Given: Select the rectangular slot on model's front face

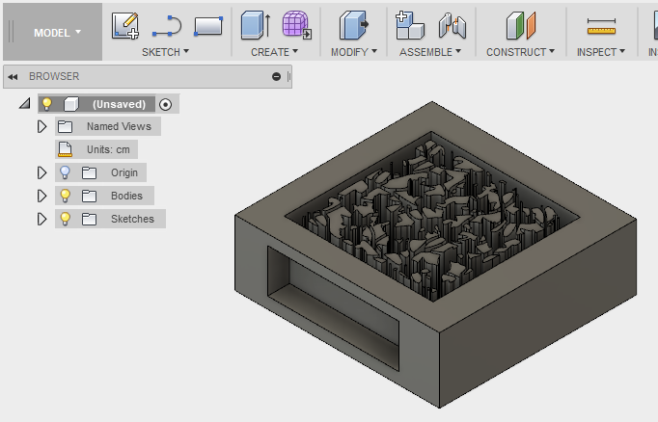Looking at the screenshot, I should [x=332, y=308].
